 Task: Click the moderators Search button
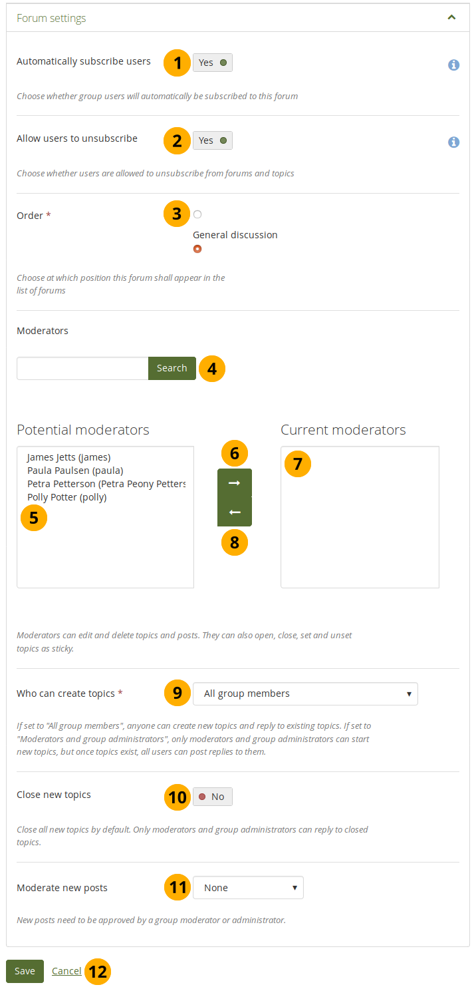tap(172, 368)
